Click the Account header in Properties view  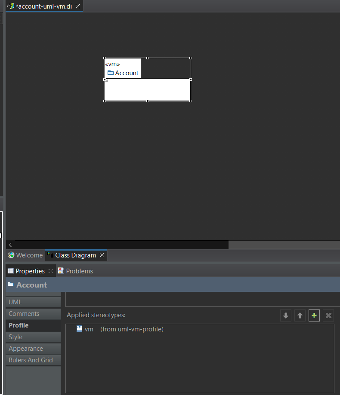click(x=31, y=285)
